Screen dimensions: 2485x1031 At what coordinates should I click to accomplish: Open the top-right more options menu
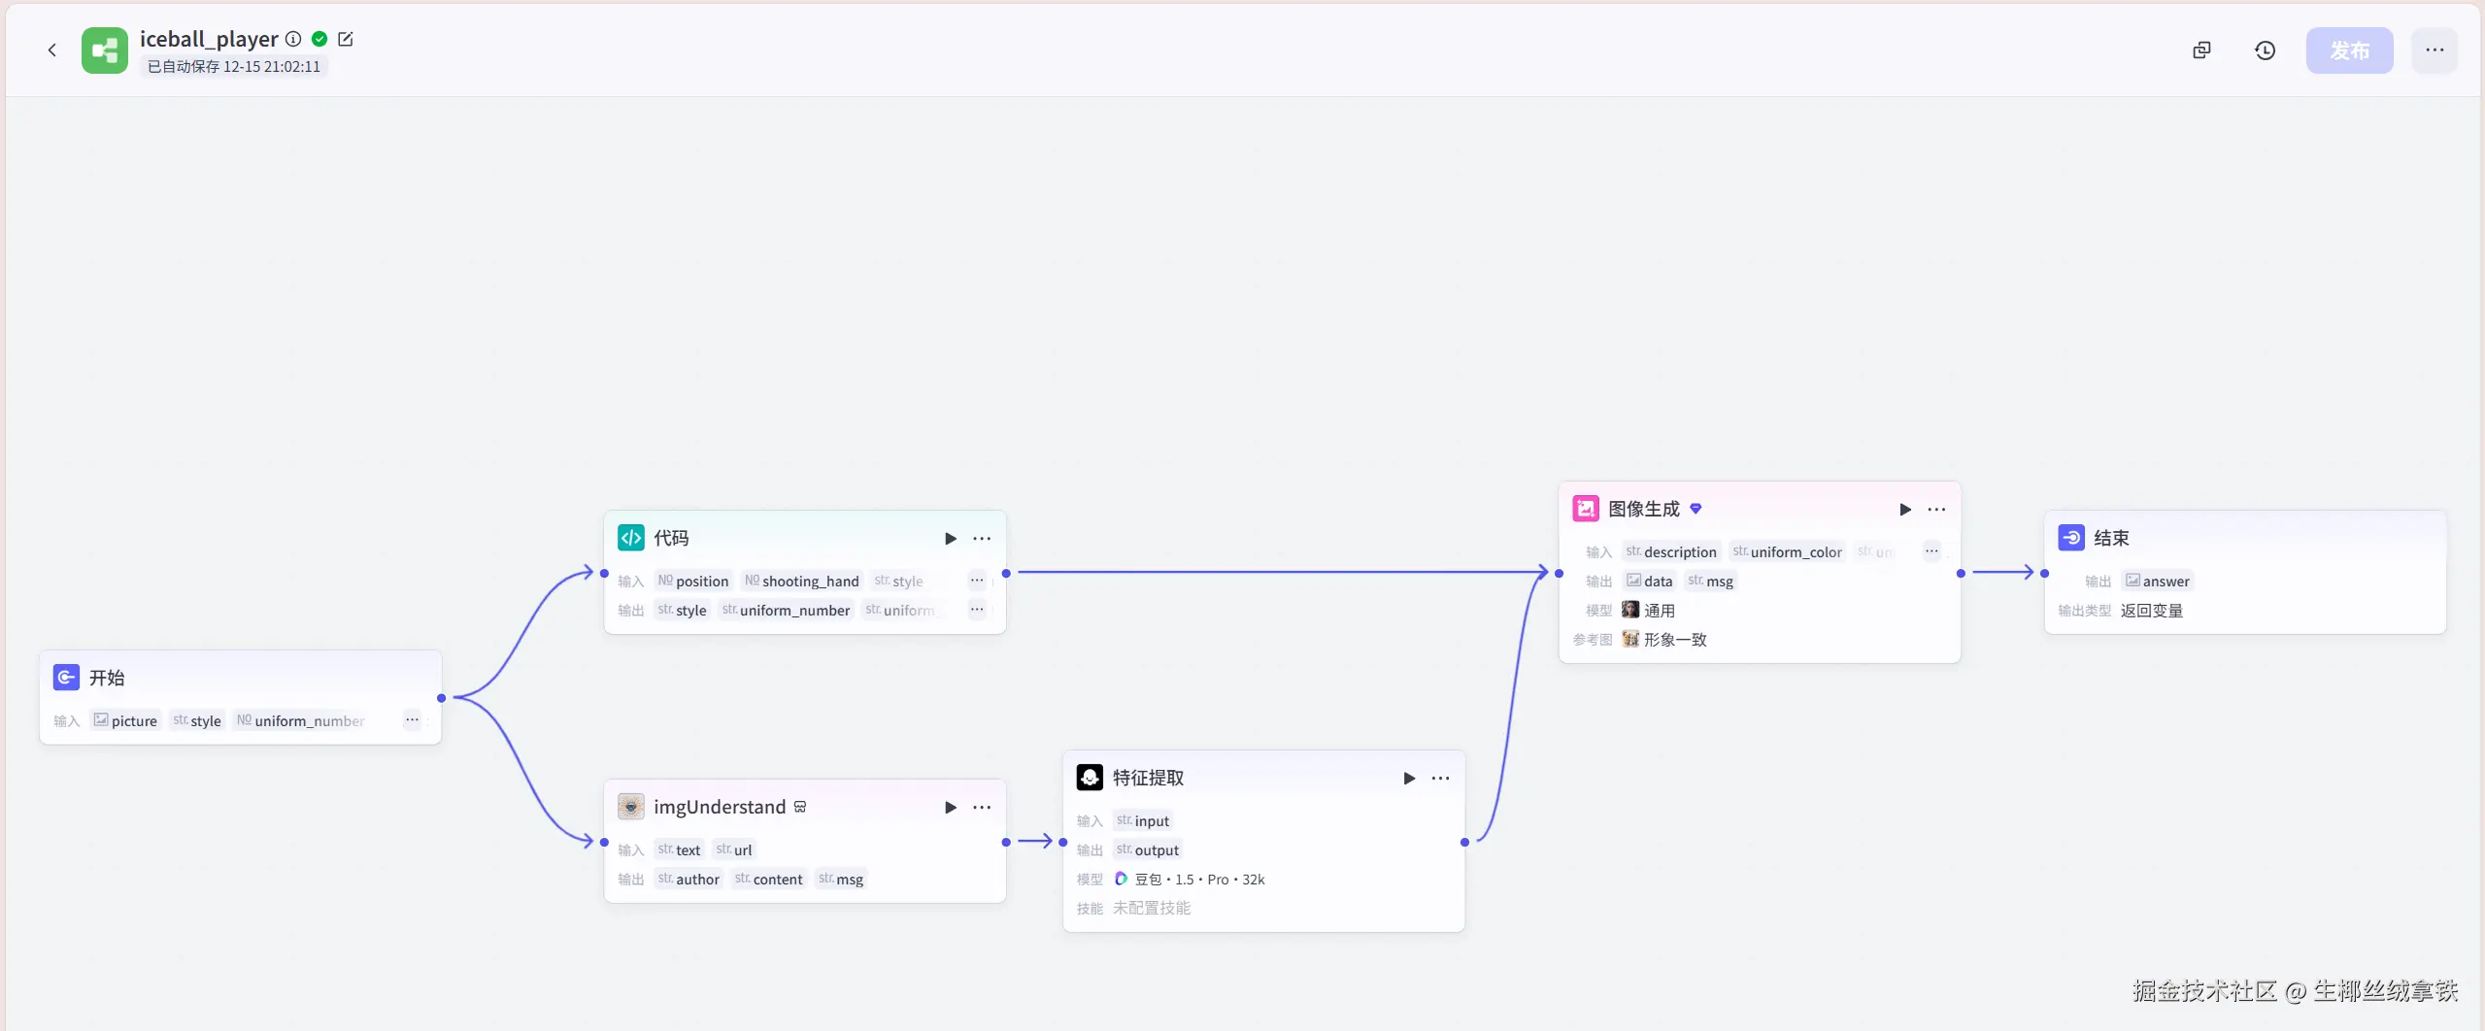(x=2435, y=50)
